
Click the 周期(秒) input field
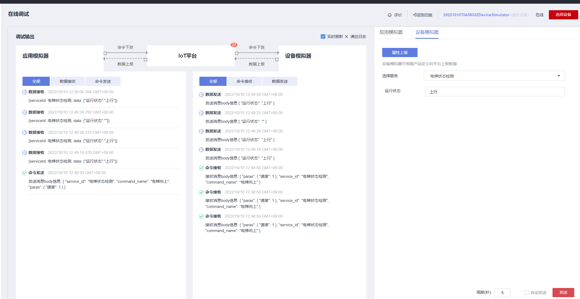[x=502, y=292]
